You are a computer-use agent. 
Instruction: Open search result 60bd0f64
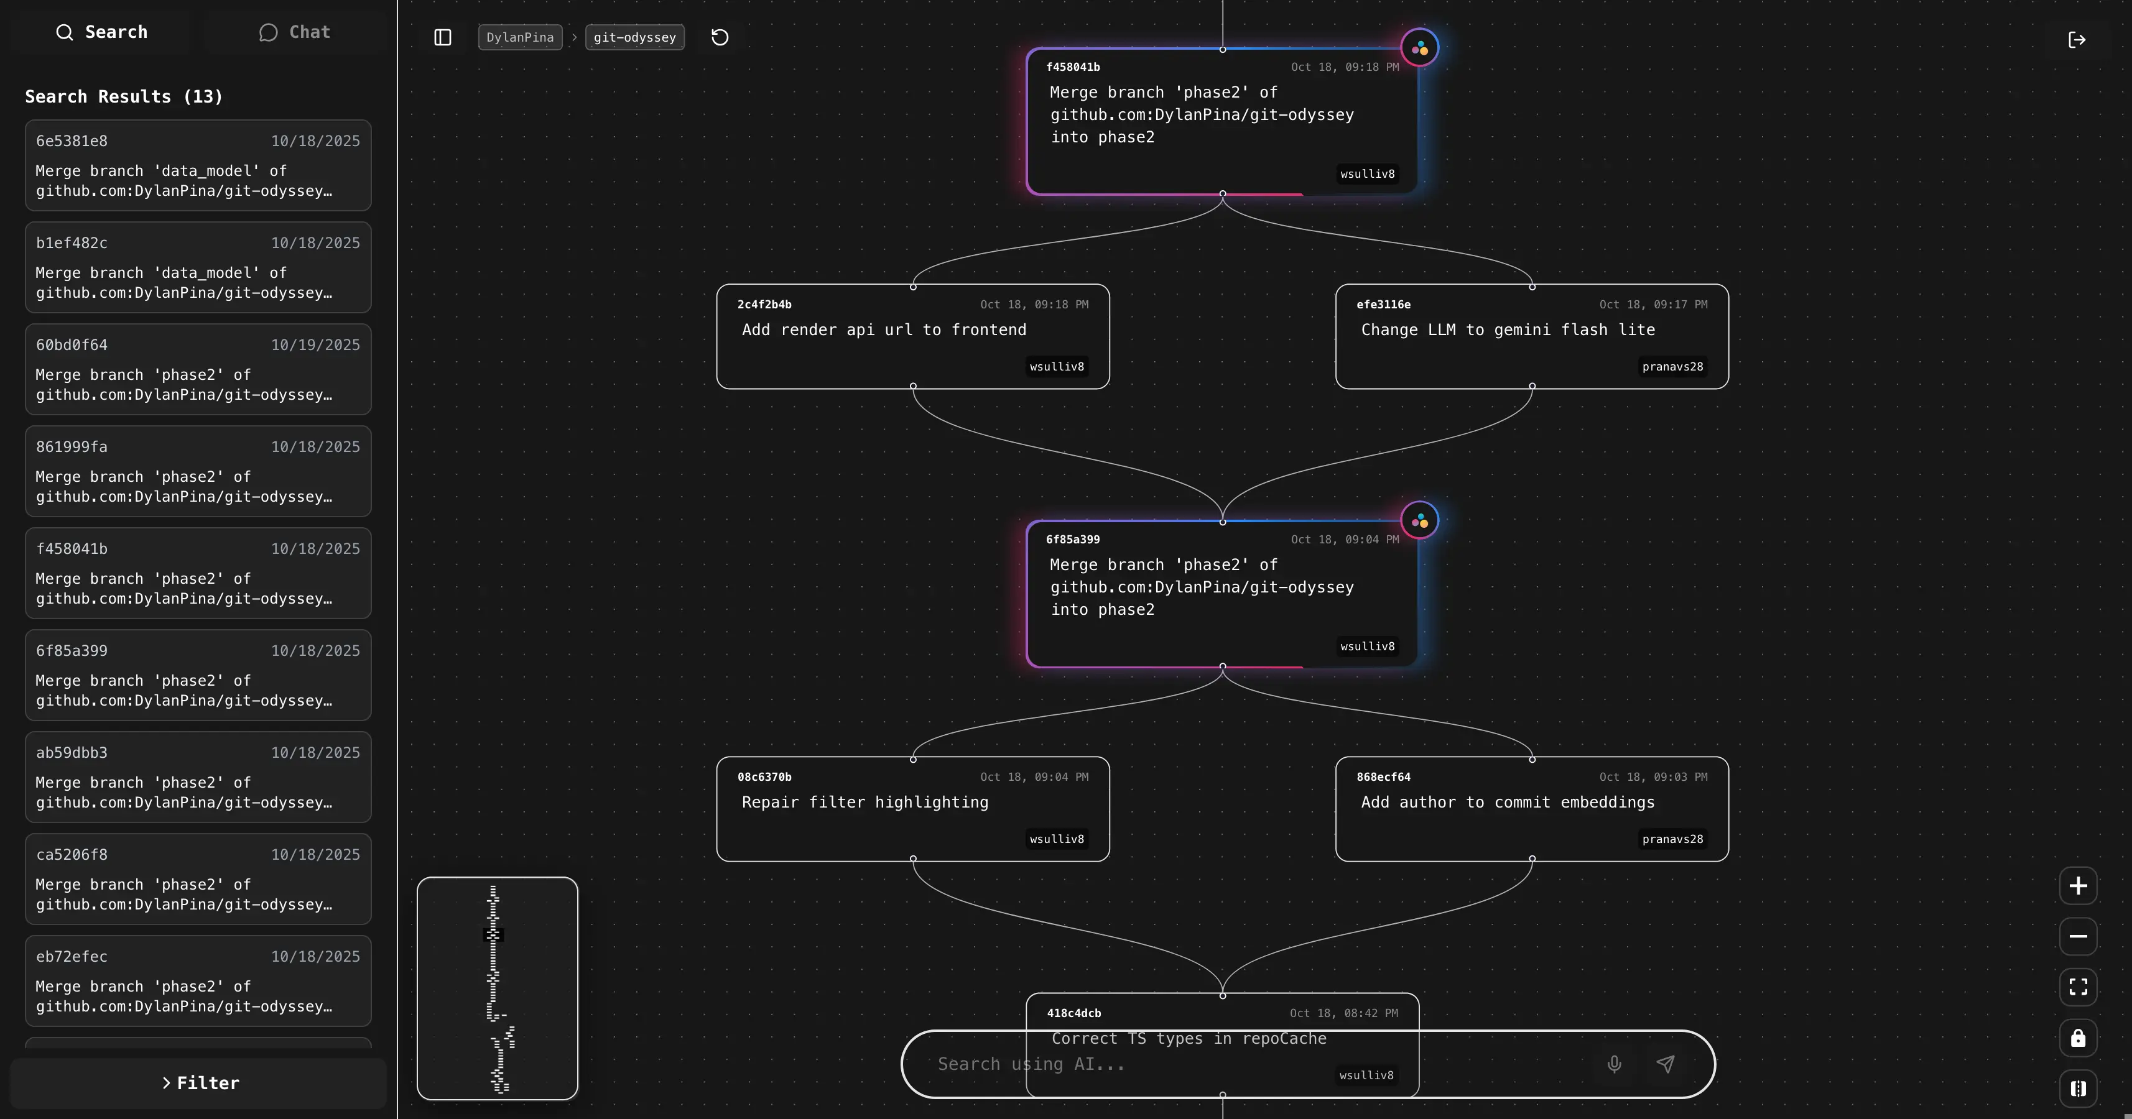[198, 369]
